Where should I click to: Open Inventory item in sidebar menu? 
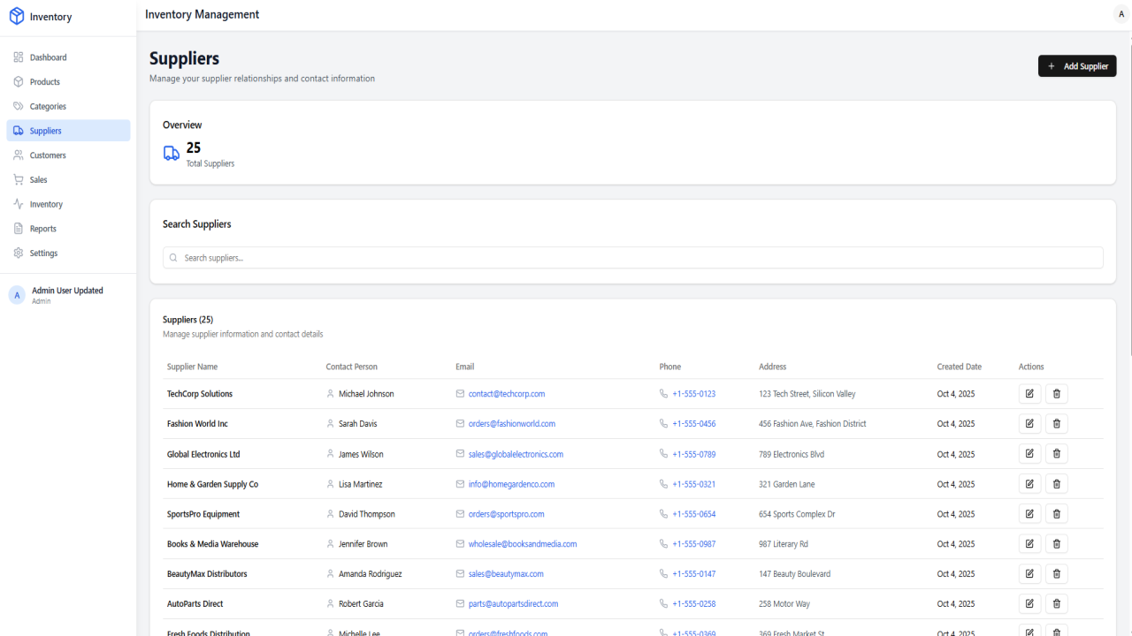pos(68,204)
